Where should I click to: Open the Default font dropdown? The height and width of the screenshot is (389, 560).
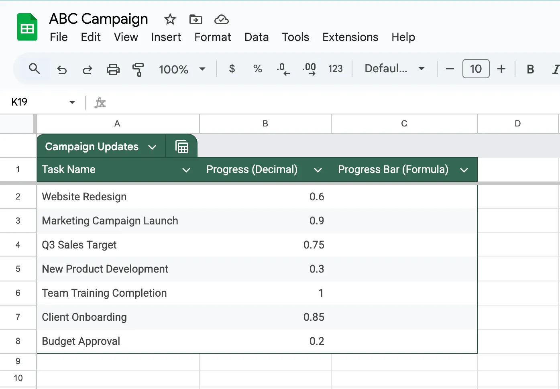coord(395,69)
